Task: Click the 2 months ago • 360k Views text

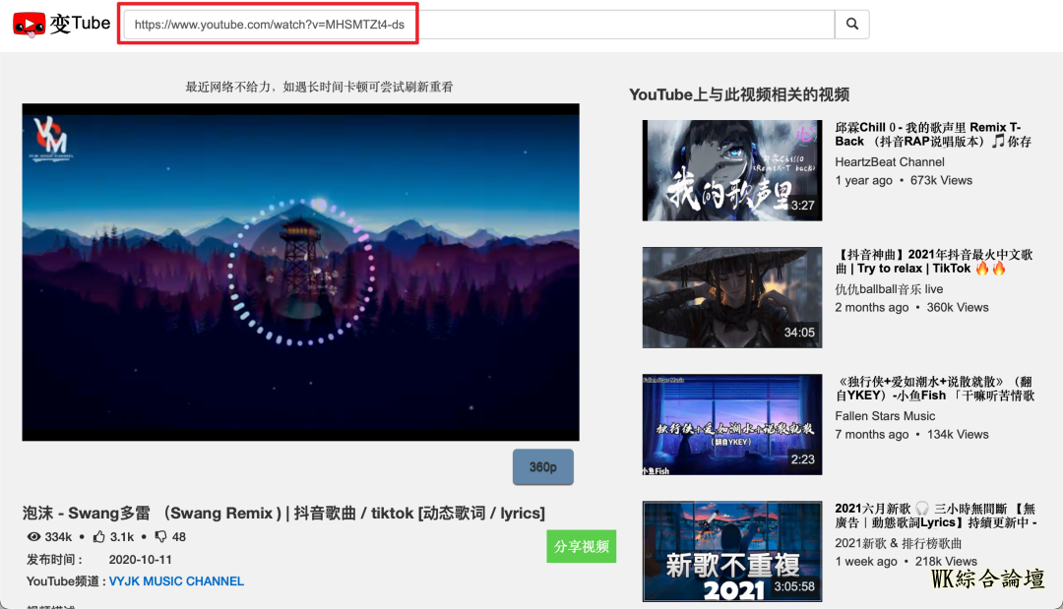Action: (911, 308)
